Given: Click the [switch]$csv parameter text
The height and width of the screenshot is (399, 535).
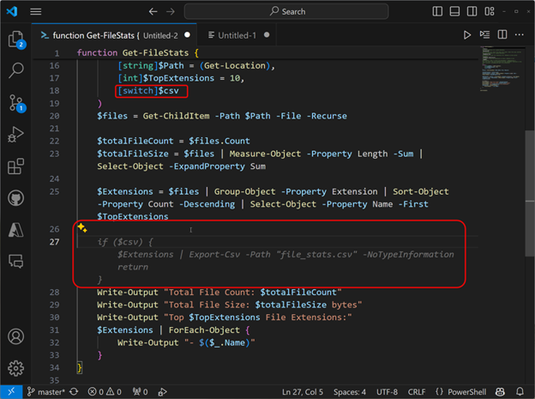Looking at the screenshot, I should [148, 91].
